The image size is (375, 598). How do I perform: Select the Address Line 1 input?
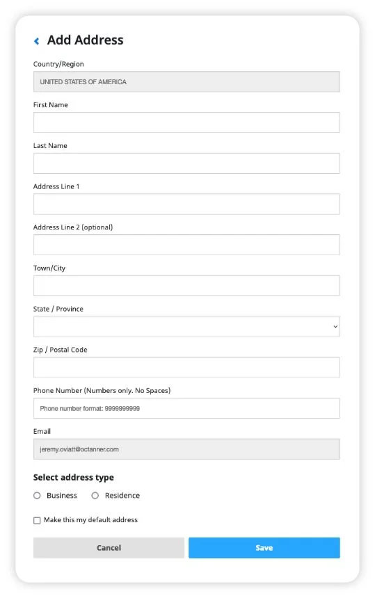click(186, 204)
